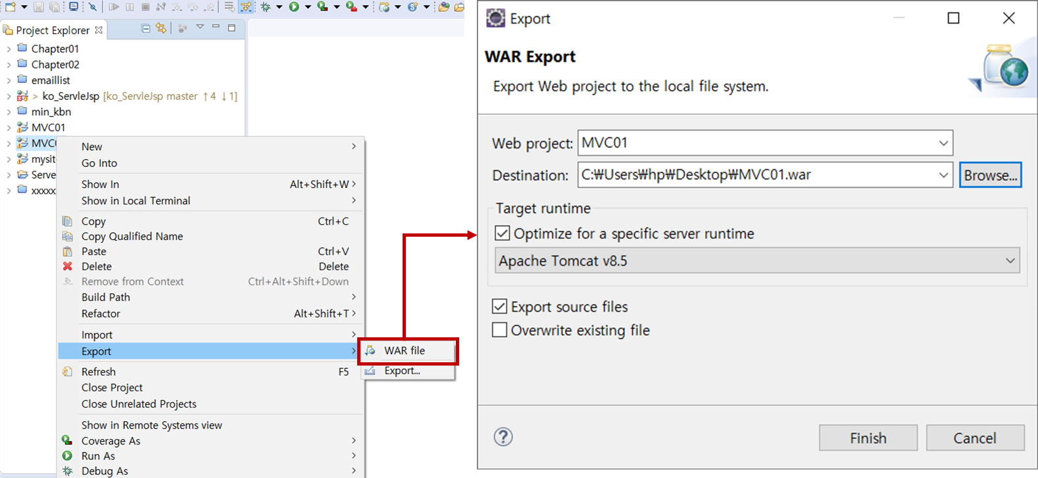
Task: Expand the emaillist project node
Action: (x=9, y=80)
